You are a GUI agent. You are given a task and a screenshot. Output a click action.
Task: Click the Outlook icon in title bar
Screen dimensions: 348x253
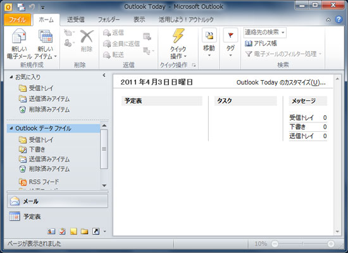pos(8,7)
